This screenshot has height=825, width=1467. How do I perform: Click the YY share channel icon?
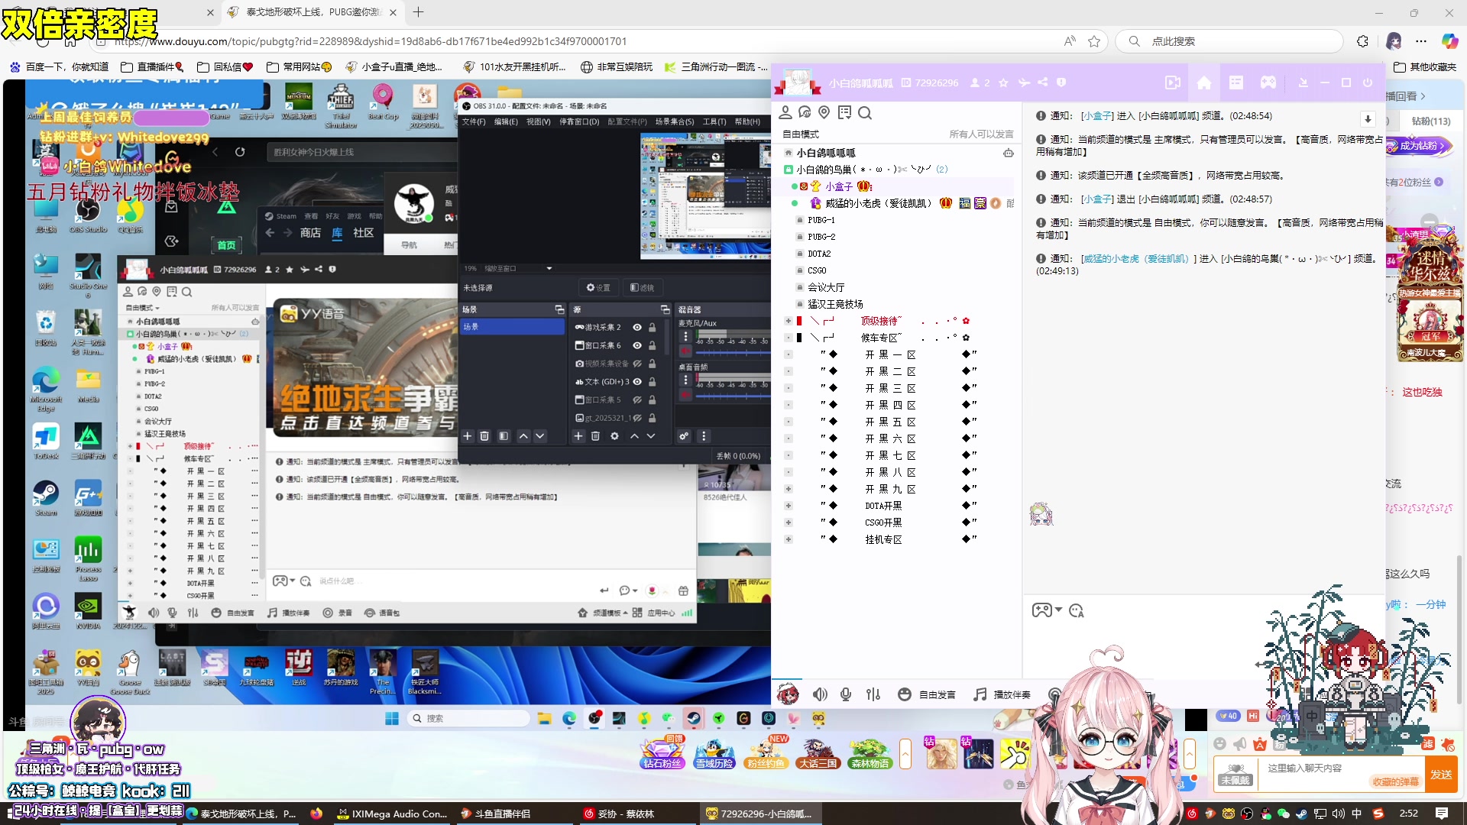pyautogui.click(x=1042, y=82)
